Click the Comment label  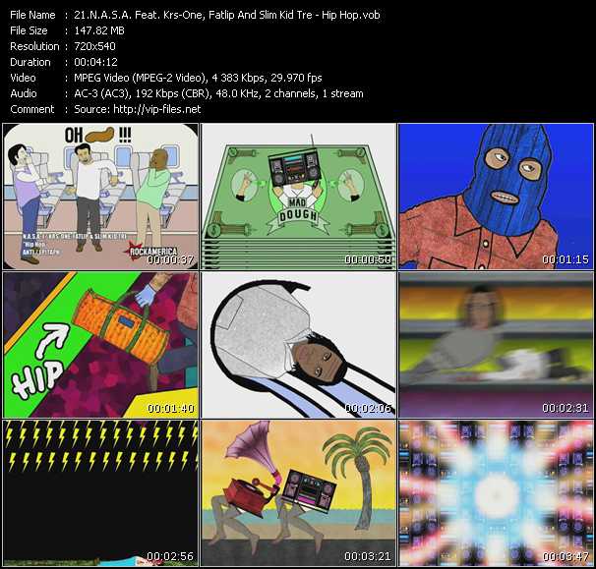click(x=32, y=109)
